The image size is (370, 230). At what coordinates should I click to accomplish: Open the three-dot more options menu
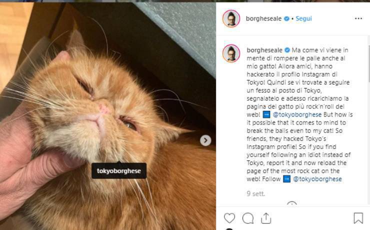(x=358, y=18)
